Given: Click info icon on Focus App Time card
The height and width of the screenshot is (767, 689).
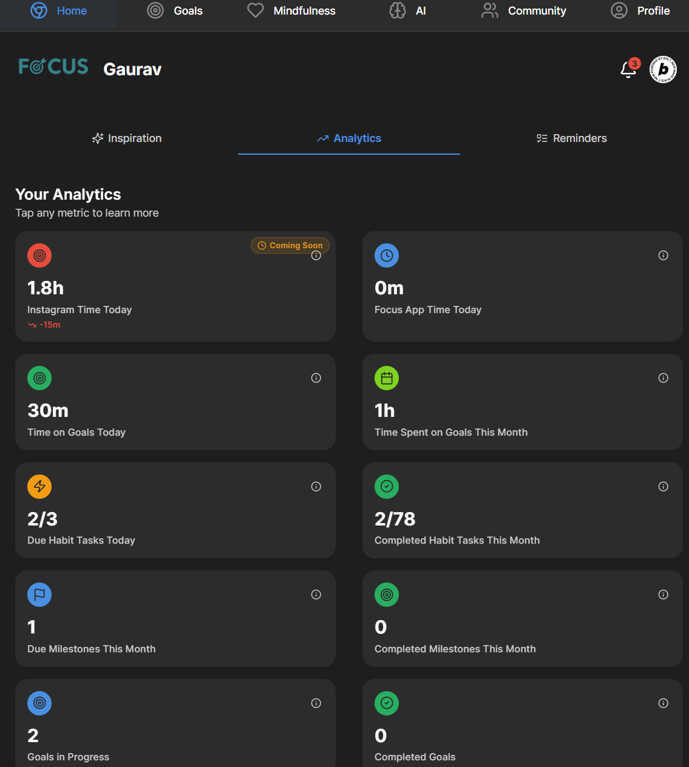Looking at the screenshot, I should click(x=663, y=255).
